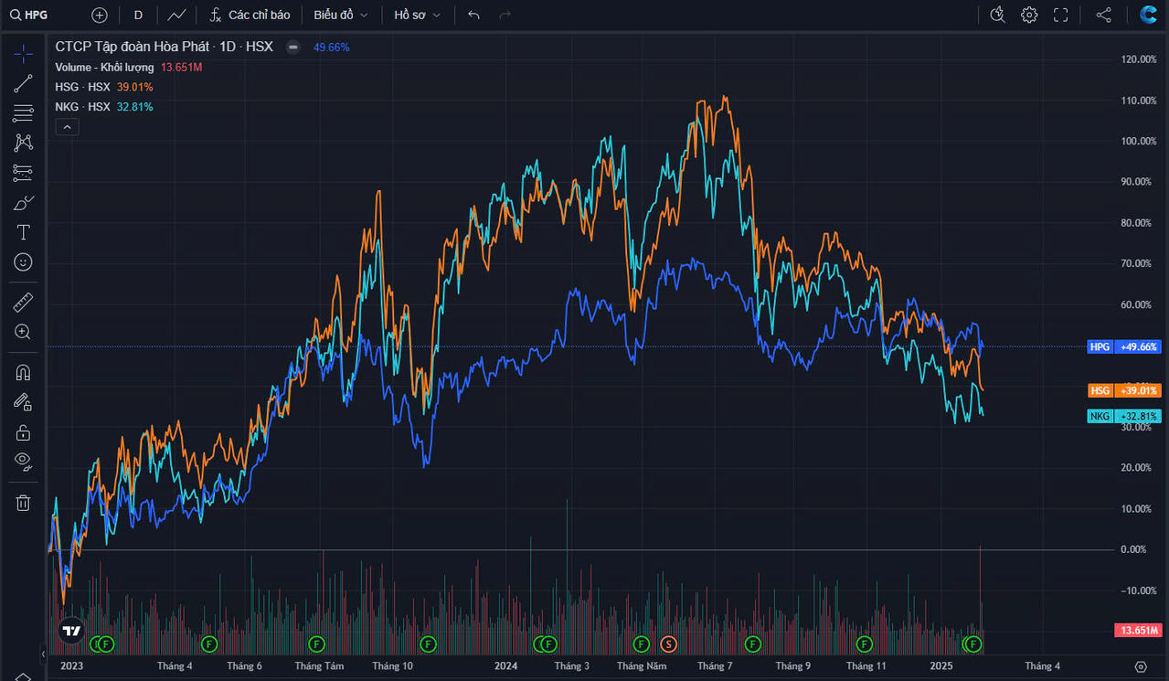
Task: Expand the Biểu đồ dropdown
Action: [340, 15]
